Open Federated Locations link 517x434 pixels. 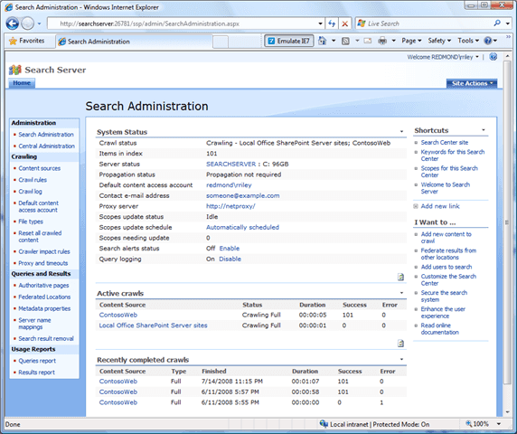[44, 297]
